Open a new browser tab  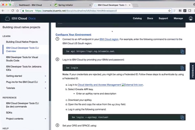(x=136, y=5)
